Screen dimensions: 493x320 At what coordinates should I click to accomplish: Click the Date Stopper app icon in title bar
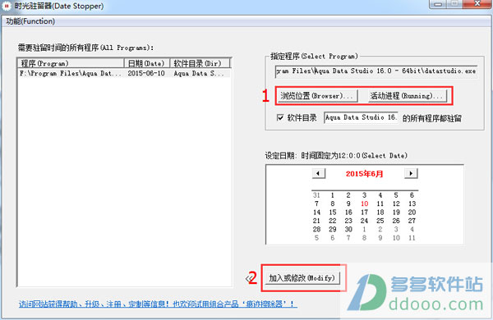(7, 7)
